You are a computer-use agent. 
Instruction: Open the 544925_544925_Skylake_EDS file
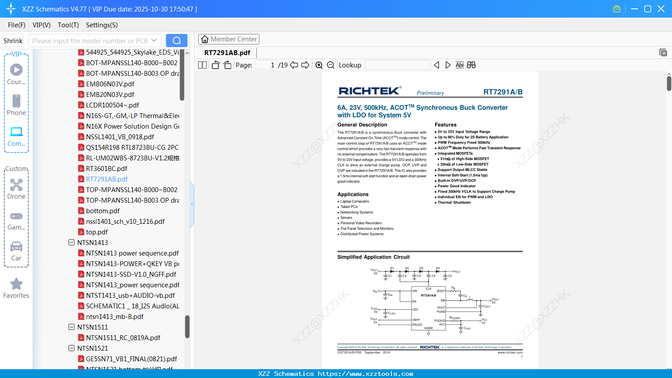132,52
